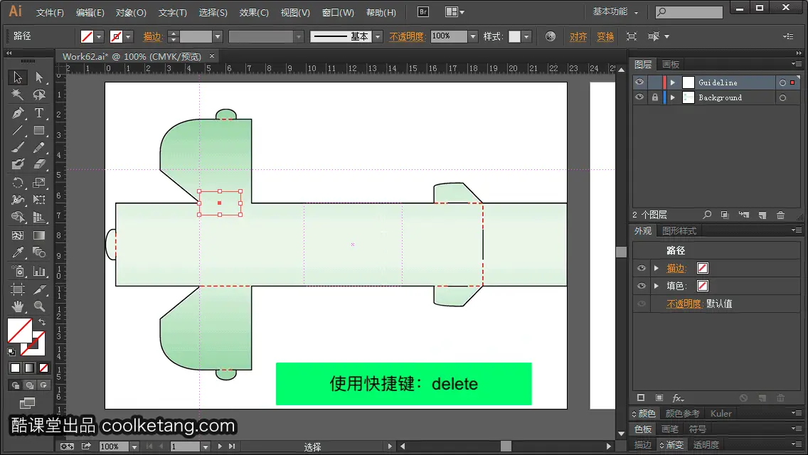The image size is (808, 455).
Task: Open opacity percentage dropdown
Action: click(x=473, y=36)
